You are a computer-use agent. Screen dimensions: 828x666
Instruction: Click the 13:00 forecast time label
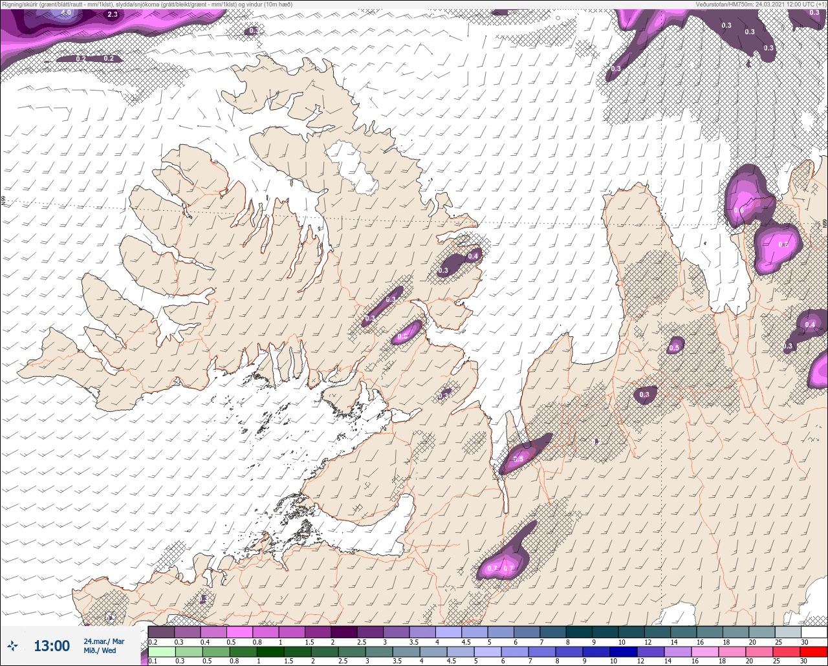(x=52, y=646)
